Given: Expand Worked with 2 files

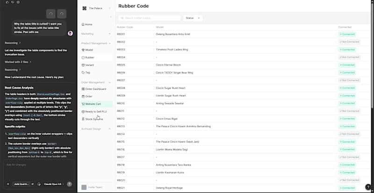Looking at the screenshot, I should pyautogui.click(x=18, y=62).
